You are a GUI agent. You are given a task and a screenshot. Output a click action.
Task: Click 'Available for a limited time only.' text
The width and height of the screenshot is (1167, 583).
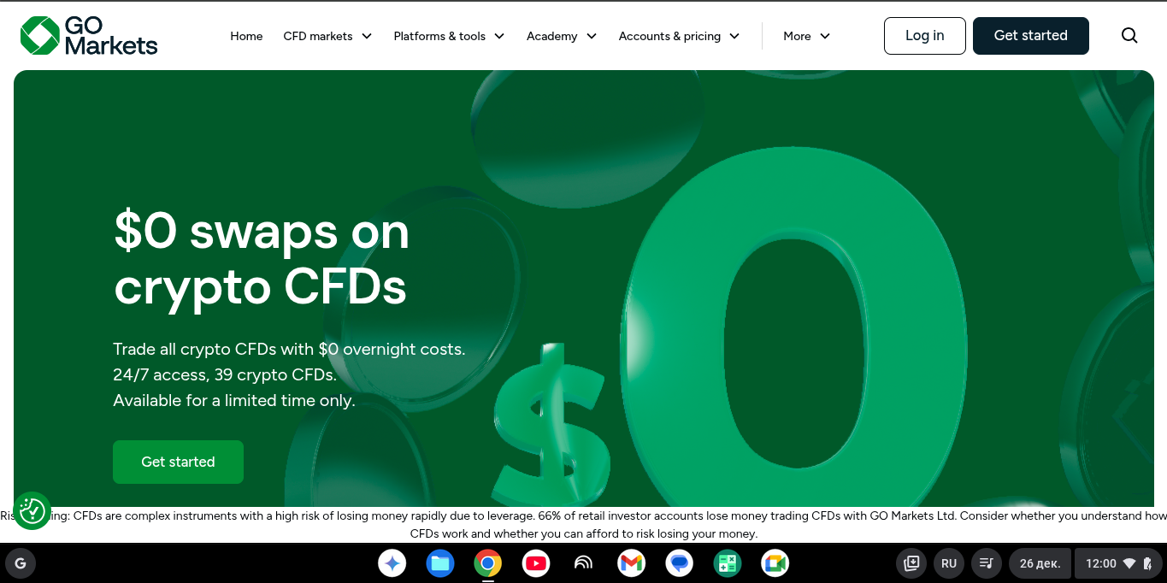[x=234, y=400]
